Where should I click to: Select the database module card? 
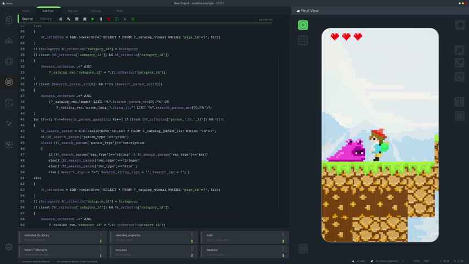245,252
